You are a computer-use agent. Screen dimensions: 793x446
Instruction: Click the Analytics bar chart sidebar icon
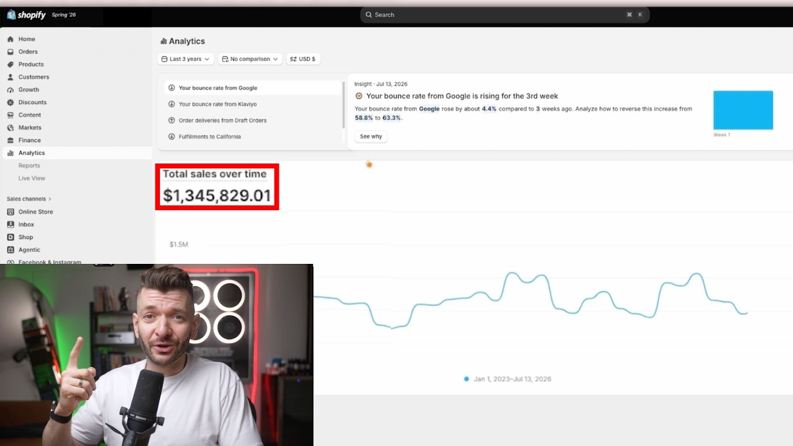(11, 153)
